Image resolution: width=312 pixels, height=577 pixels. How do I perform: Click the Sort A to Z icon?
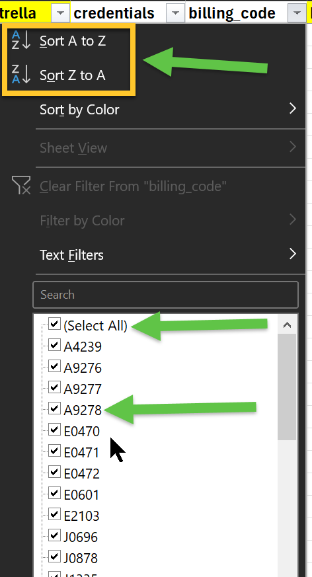(x=20, y=40)
